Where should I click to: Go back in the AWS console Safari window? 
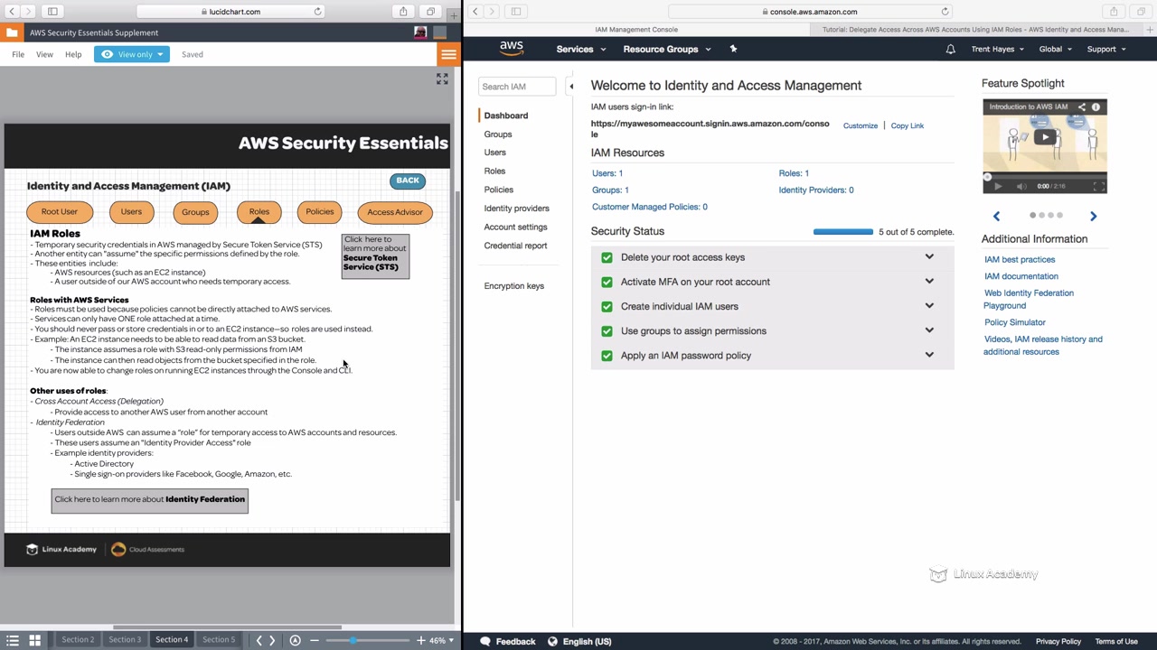[475, 12]
